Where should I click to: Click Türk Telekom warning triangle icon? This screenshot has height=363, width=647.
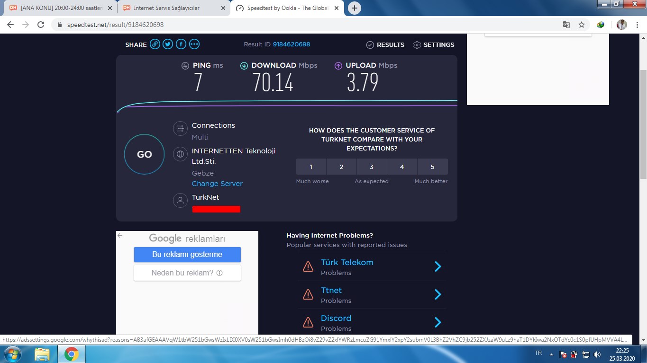coord(308,267)
